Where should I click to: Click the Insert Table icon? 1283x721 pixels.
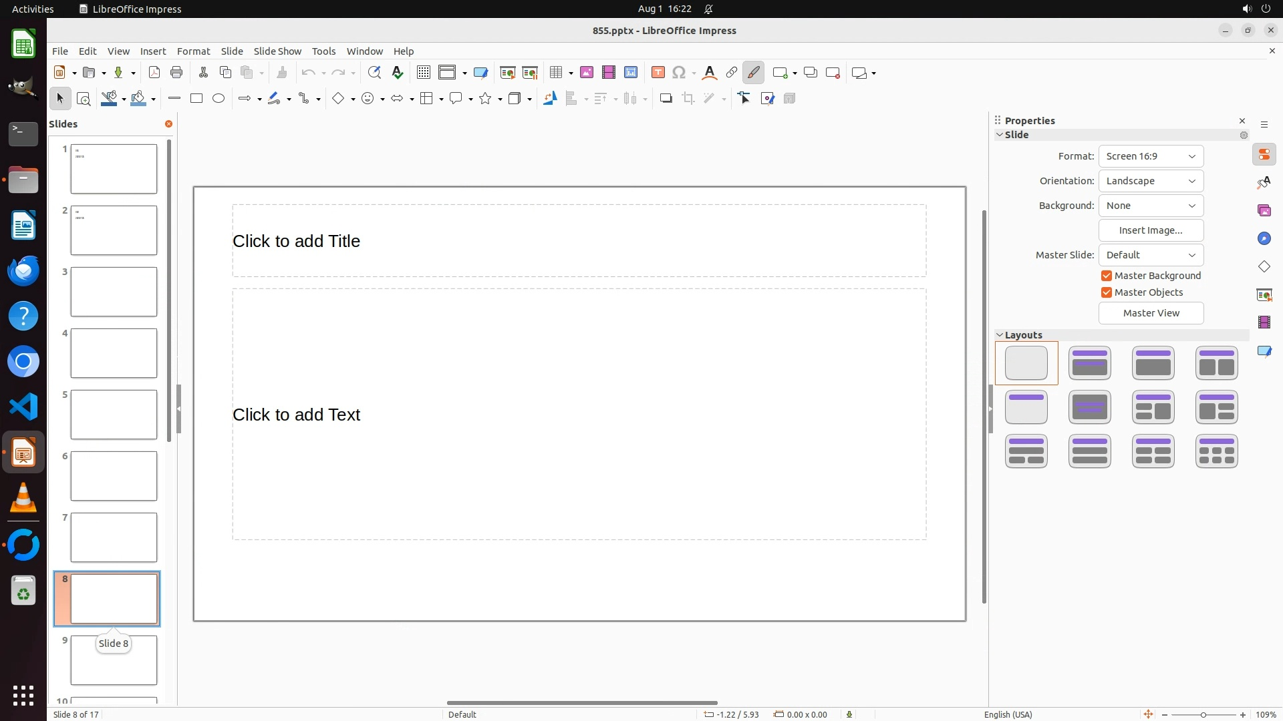click(555, 73)
